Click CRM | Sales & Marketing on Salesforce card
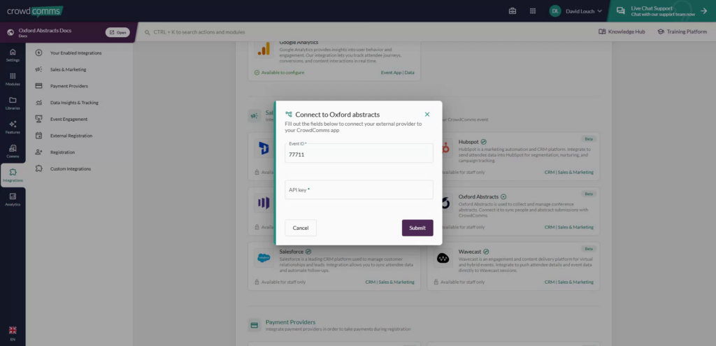The image size is (716, 346). pos(389,282)
